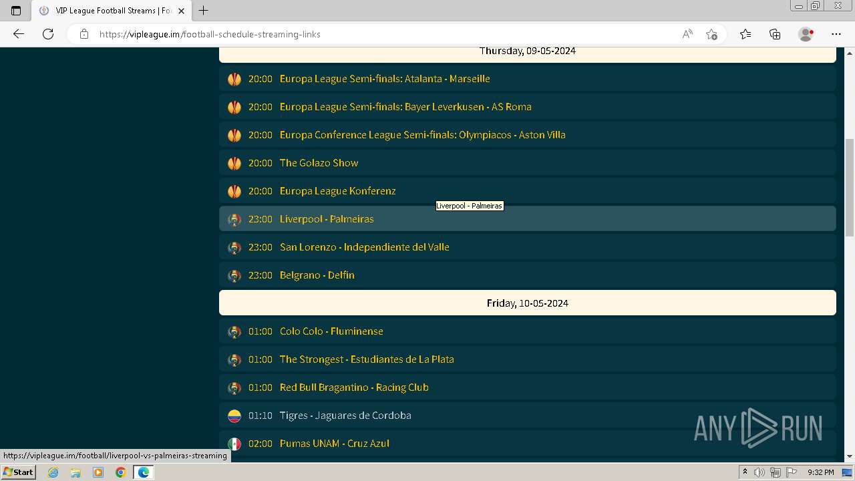
Task: Open the Edge profile avatar
Action: (x=806, y=34)
